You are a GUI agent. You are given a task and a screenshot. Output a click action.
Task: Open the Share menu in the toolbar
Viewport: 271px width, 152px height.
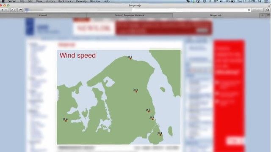click(20, 10)
